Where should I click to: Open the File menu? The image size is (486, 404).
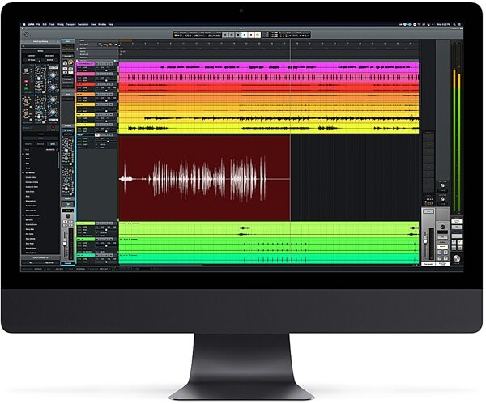[38, 24]
